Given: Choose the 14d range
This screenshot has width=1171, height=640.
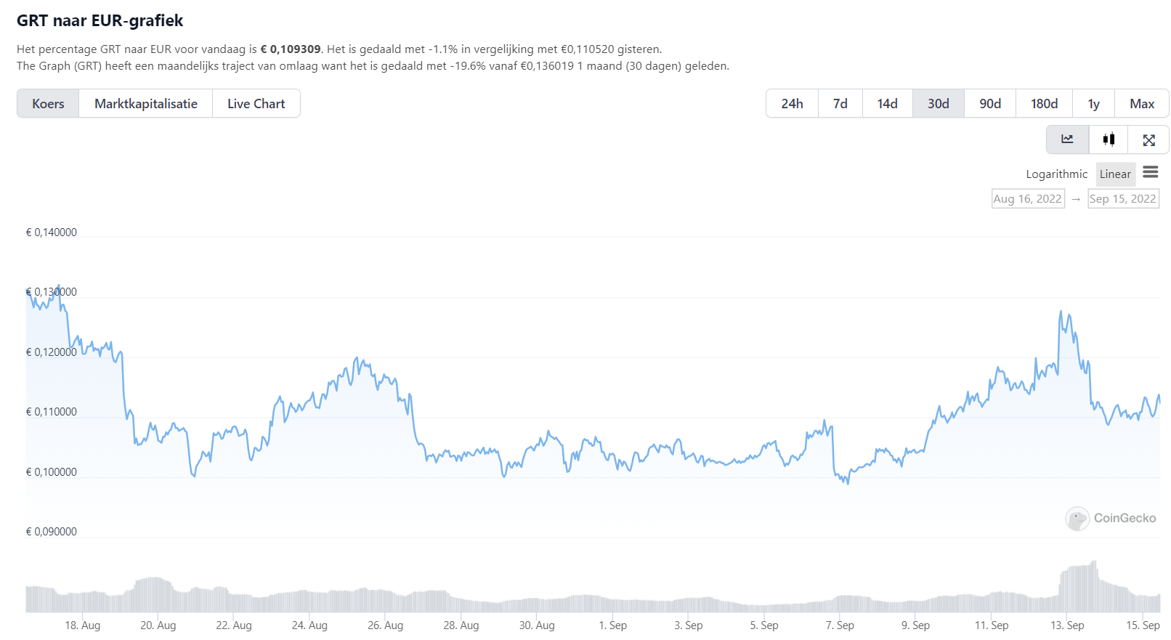Looking at the screenshot, I should [x=887, y=104].
